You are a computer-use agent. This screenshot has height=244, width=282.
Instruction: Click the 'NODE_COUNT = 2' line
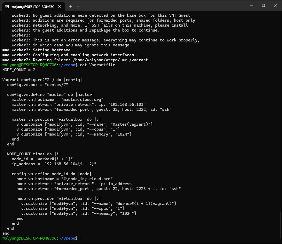pyautogui.click(x=19, y=70)
